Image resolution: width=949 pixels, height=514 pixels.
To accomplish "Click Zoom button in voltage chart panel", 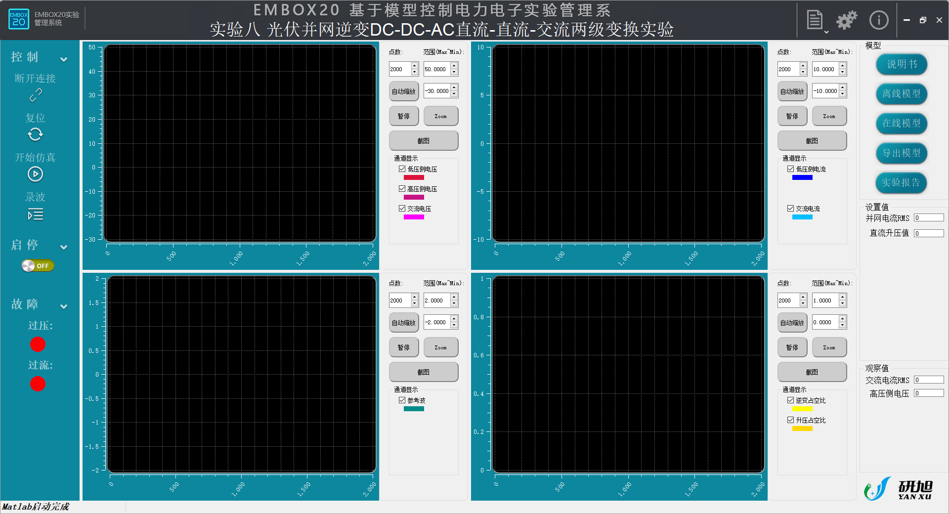I will click(x=440, y=116).
